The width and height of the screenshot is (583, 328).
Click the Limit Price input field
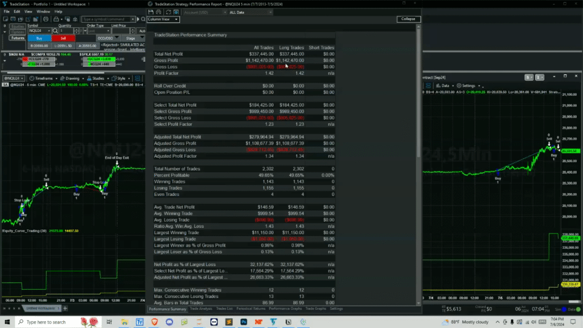point(121,31)
